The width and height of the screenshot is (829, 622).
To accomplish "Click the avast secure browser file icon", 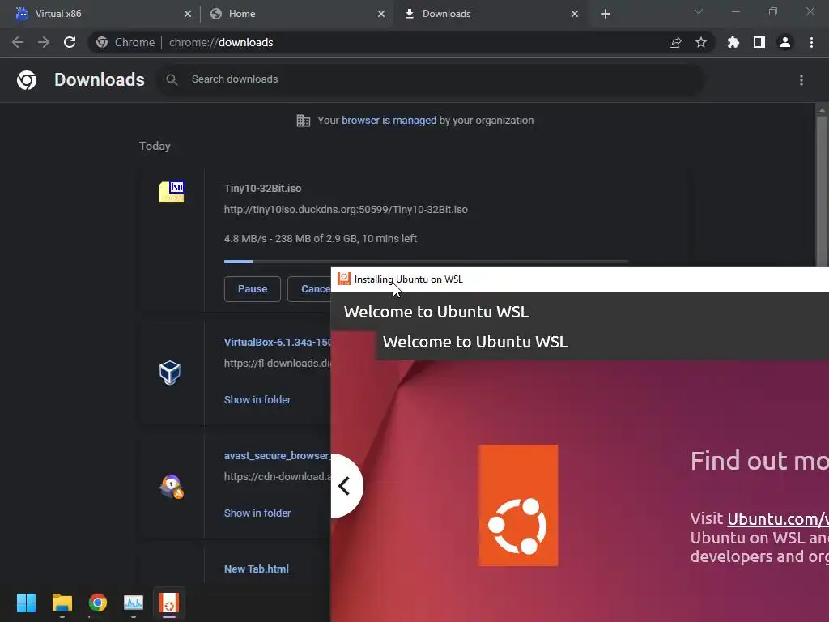I will (x=172, y=487).
